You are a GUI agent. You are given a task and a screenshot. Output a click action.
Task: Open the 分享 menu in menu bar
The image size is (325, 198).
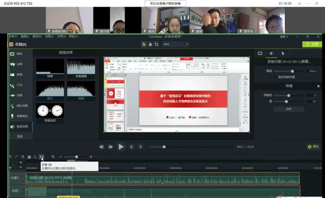pos(61,36)
